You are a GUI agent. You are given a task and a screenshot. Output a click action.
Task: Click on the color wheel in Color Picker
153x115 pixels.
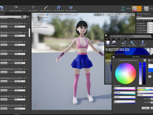pyautogui.click(x=126, y=73)
